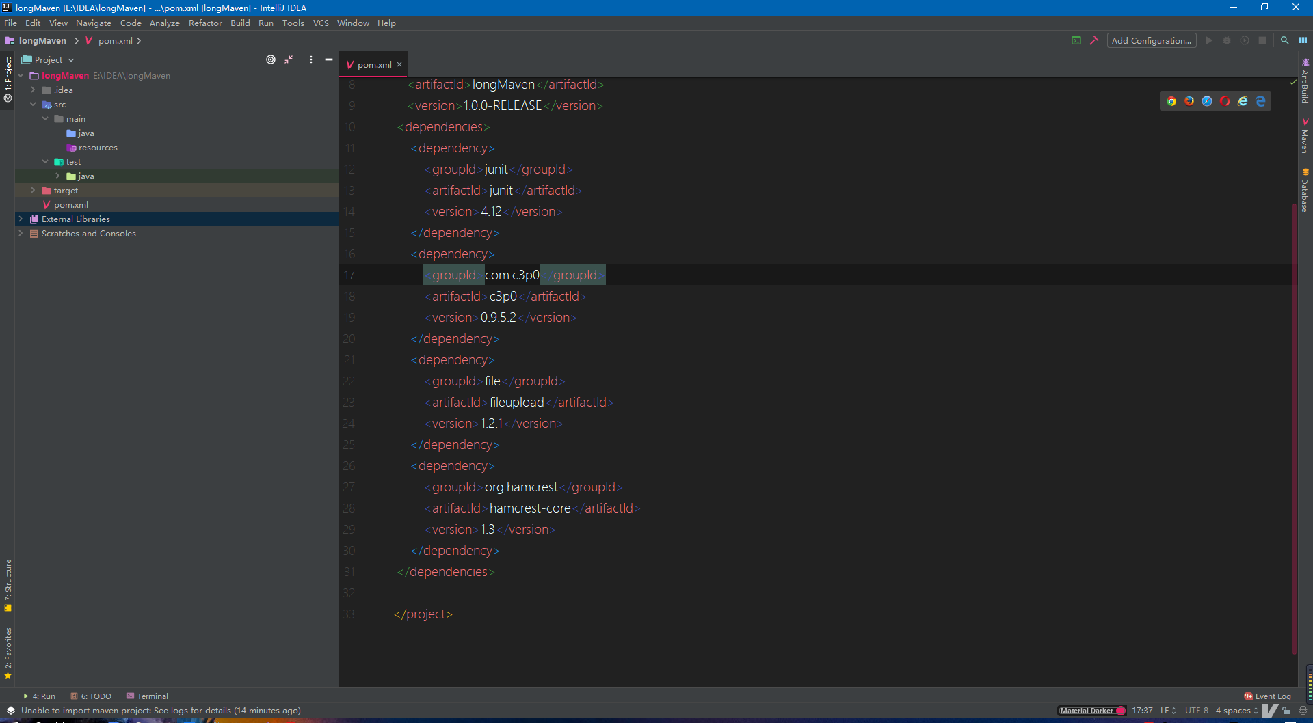Collapse the test folder
This screenshot has height=723, width=1313.
point(45,162)
